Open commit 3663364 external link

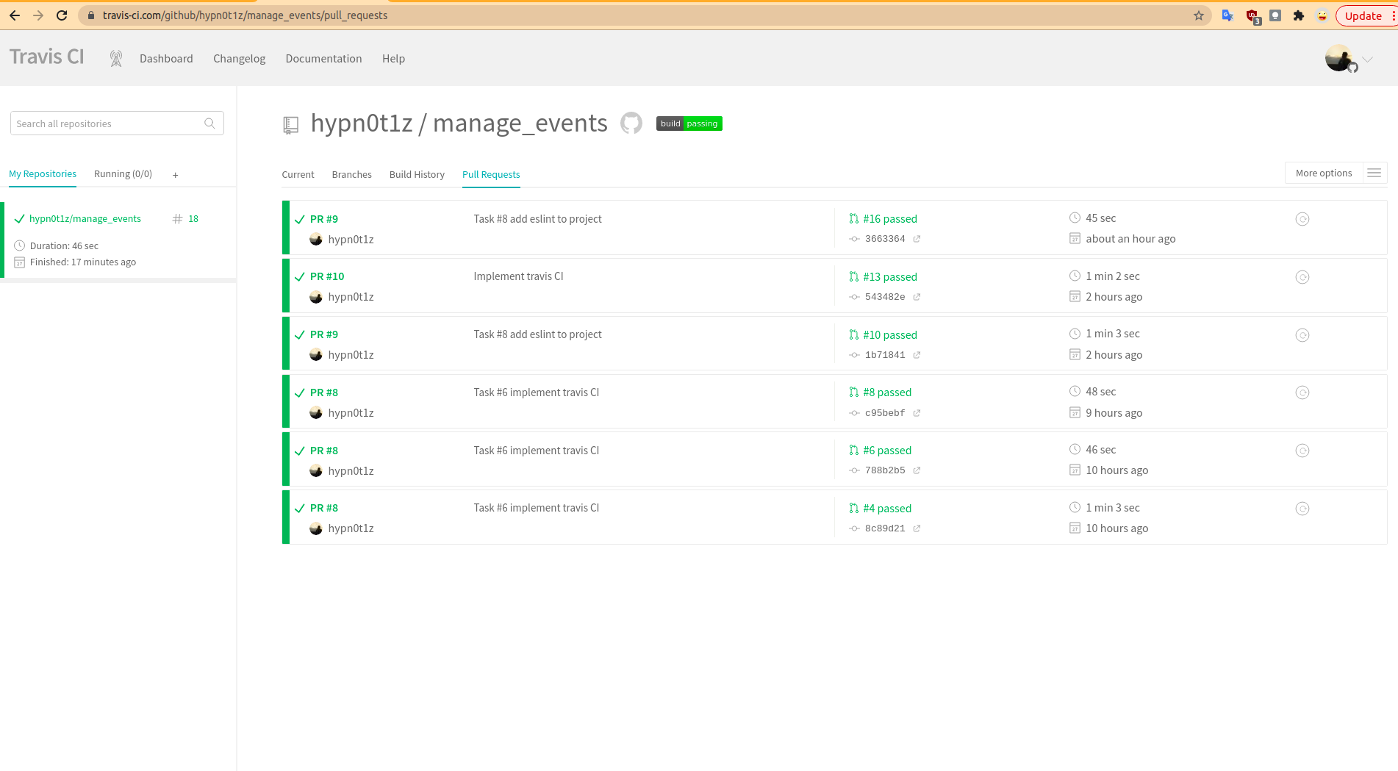click(x=916, y=238)
